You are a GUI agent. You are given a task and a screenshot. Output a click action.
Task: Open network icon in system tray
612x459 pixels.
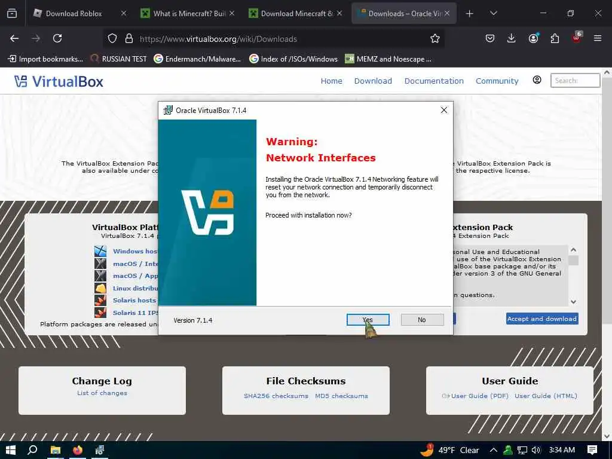[522, 450]
